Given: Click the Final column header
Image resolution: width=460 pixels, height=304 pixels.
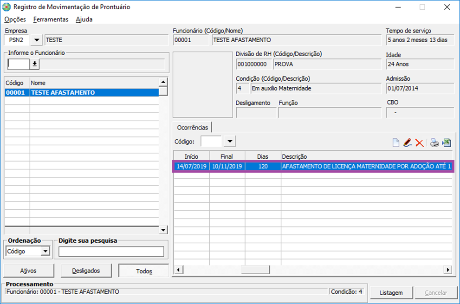Looking at the screenshot, I should click(227, 157).
